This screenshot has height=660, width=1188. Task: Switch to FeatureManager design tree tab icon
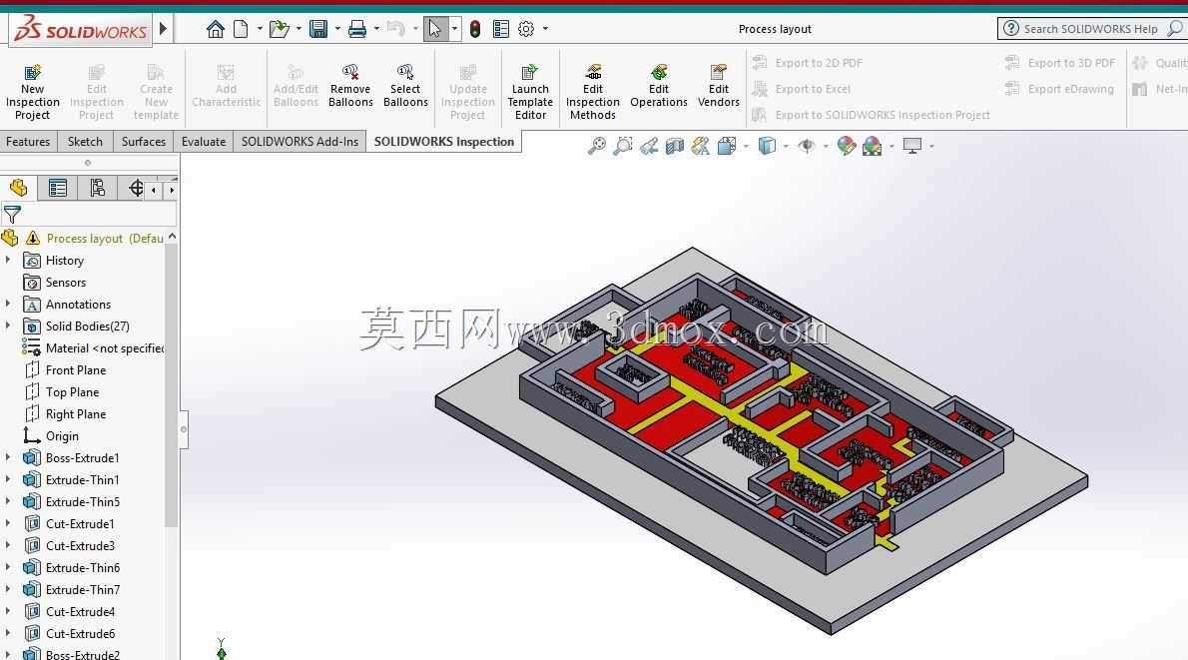pos(18,188)
